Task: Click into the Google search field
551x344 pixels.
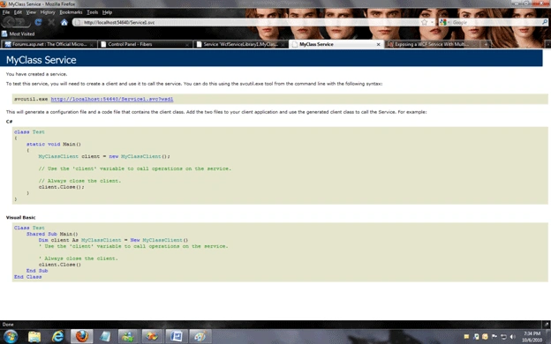Action: click(495, 22)
